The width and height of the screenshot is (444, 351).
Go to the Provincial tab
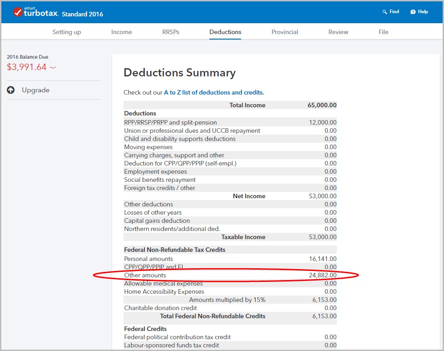point(285,32)
